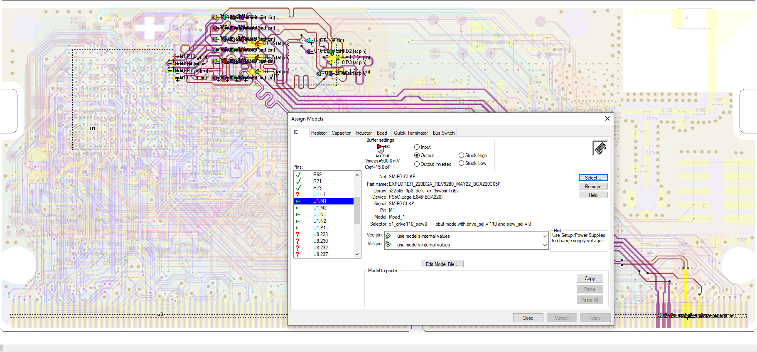Image resolution: width=757 pixels, height=352 pixels.
Task: Click red question mark beside U1.L1
Action: [x=297, y=194]
